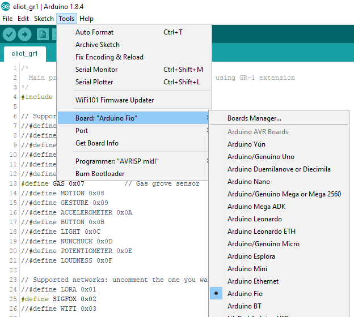Select Arduino/Genuino Uno board
Image resolution: width=354 pixels, height=317 pixels.
tap(279, 157)
